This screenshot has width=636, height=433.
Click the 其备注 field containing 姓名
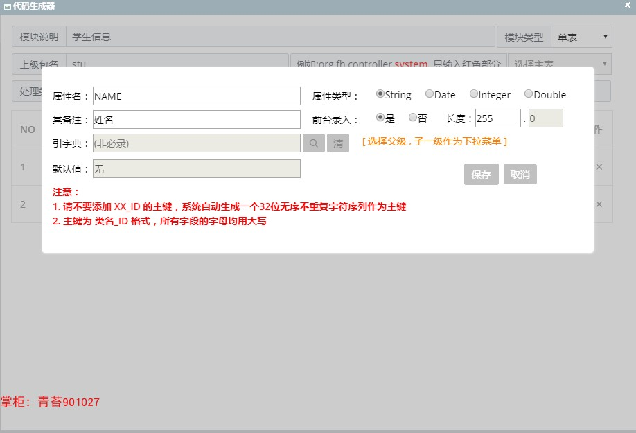click(197, 120)
